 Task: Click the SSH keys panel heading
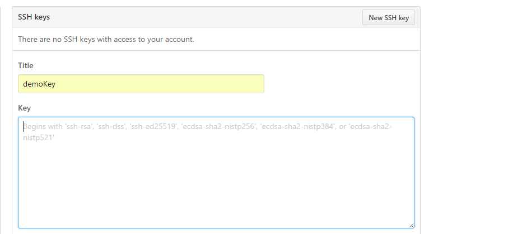[x=34, y=17]
